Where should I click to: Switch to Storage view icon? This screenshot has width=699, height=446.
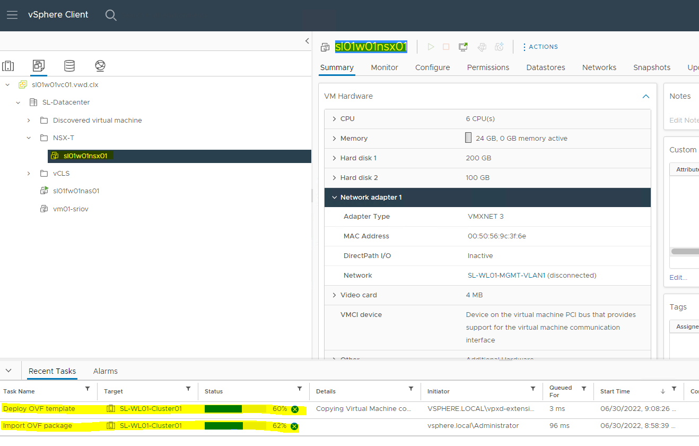click(x=69, y=66)
